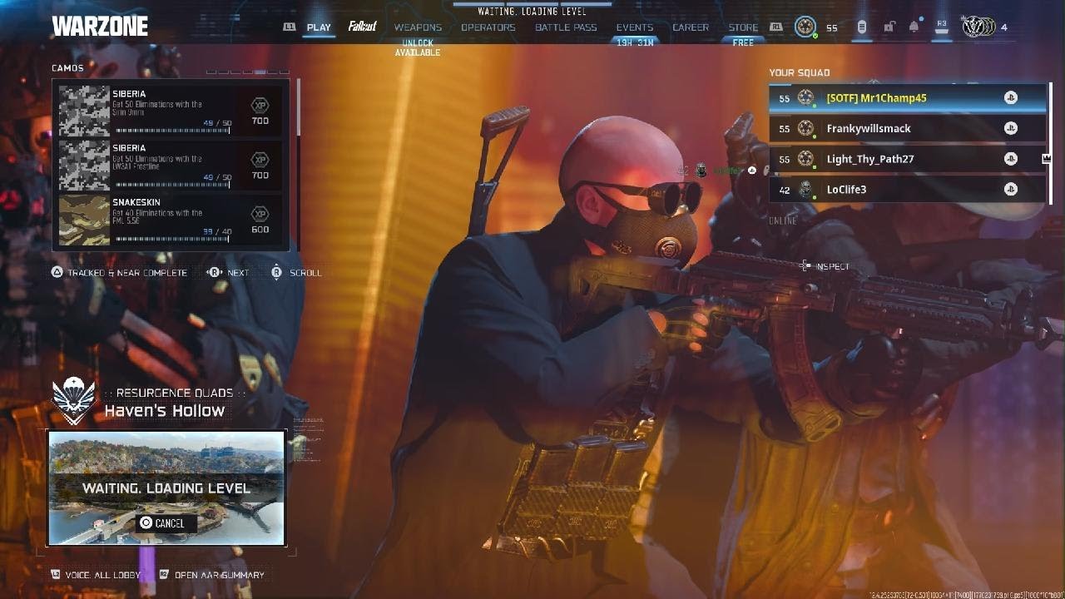This screenshot has width=1065, height=599.
Task: Open the battle token icon in top bar
Action: point(862,27)
